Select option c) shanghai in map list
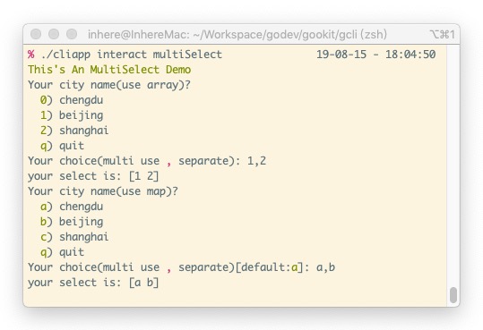The height and width of the screenshot is (330, 483). pos(74,237)
